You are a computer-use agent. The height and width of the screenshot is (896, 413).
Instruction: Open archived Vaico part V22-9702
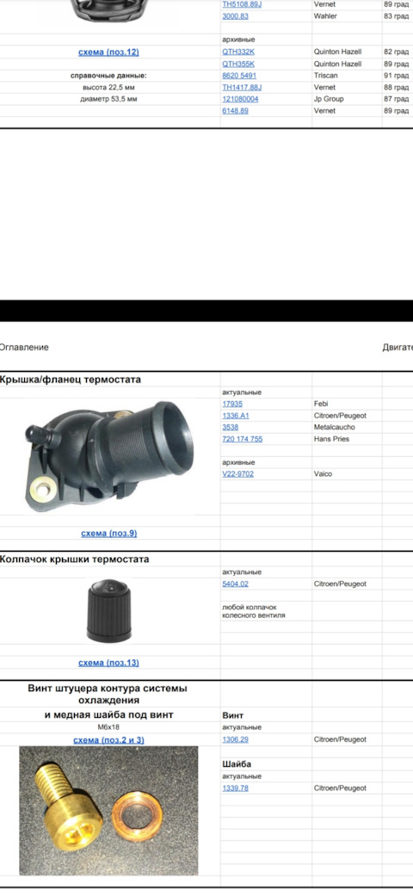(x=238, y=473)
